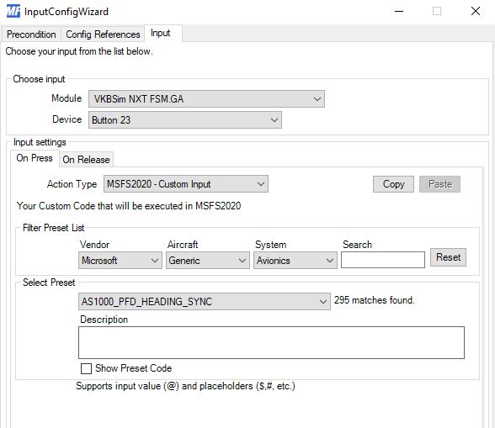The width and height of the screenshot is (495, 428).
Task: Minimize the InputConfigWizard window
Action: (399, 12)
